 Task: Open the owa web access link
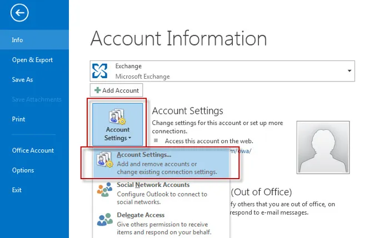(241, 151)
